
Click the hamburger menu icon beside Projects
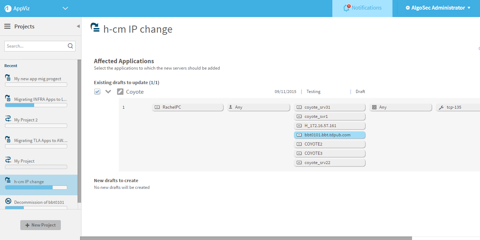pos(7,27)
